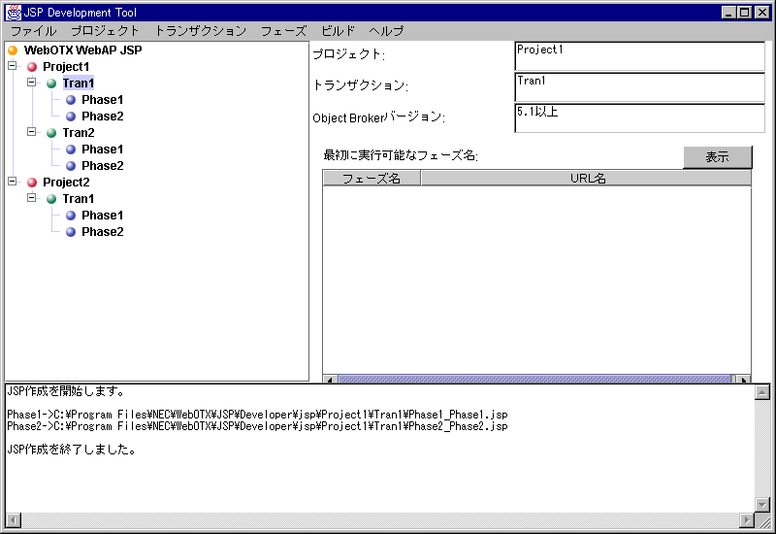The height and width of the screenshot is (534, 776).
Task: Minimize the JSP Development Tool window
Action: (728, 13)
